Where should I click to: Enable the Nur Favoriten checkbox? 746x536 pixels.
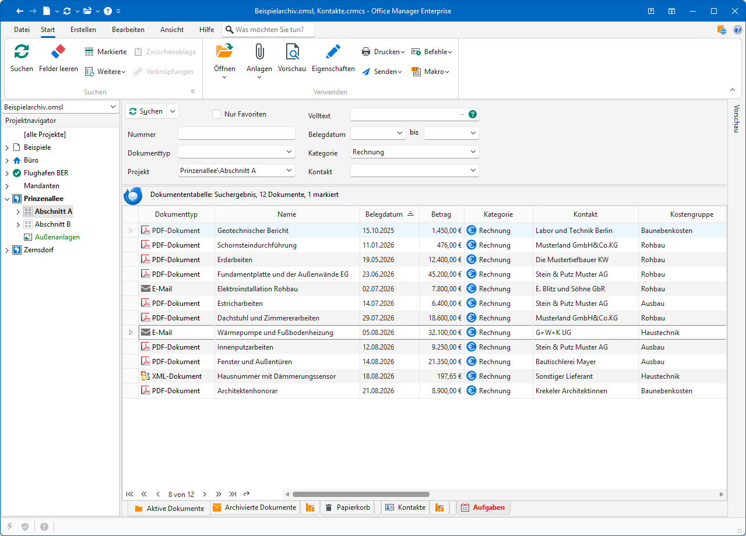(x=217, y=114)
